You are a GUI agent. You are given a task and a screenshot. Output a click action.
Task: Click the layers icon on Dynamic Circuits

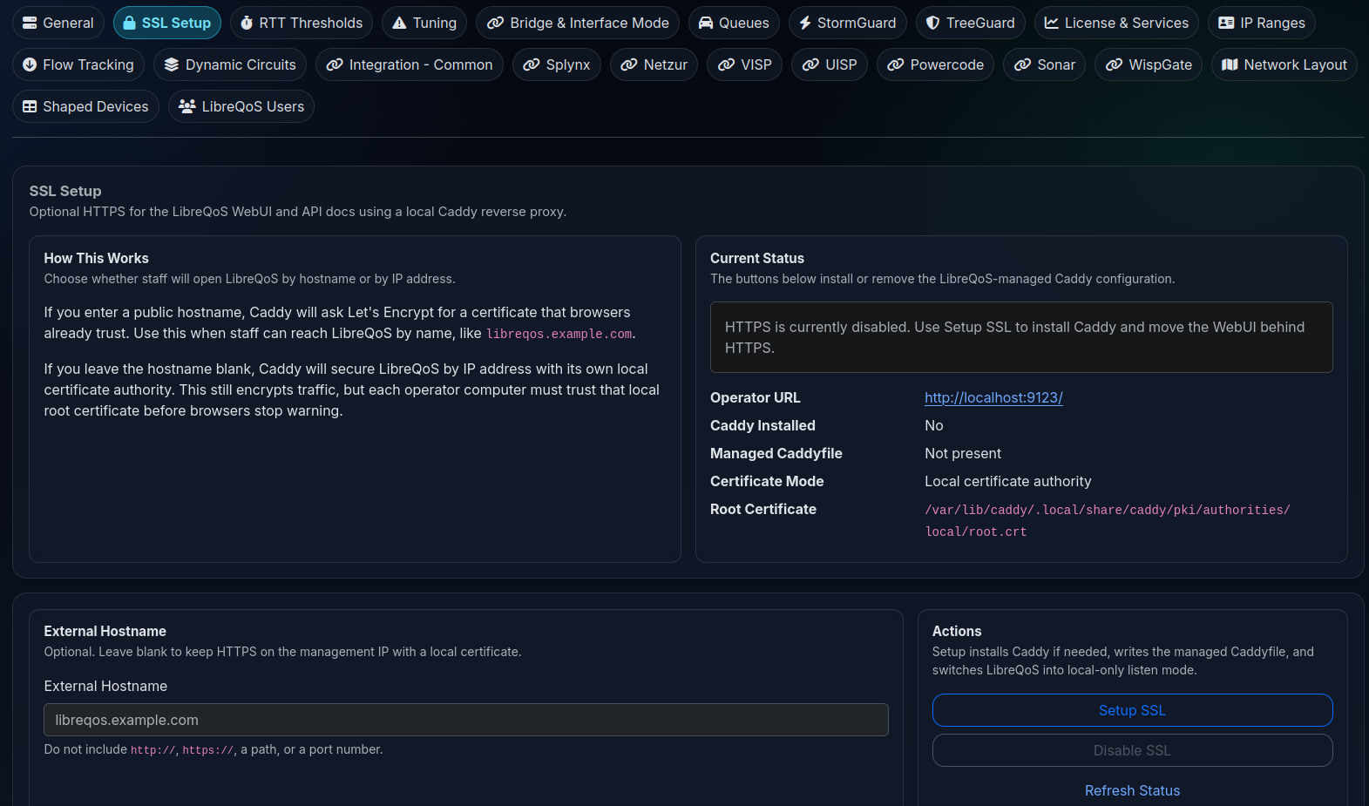172,64
